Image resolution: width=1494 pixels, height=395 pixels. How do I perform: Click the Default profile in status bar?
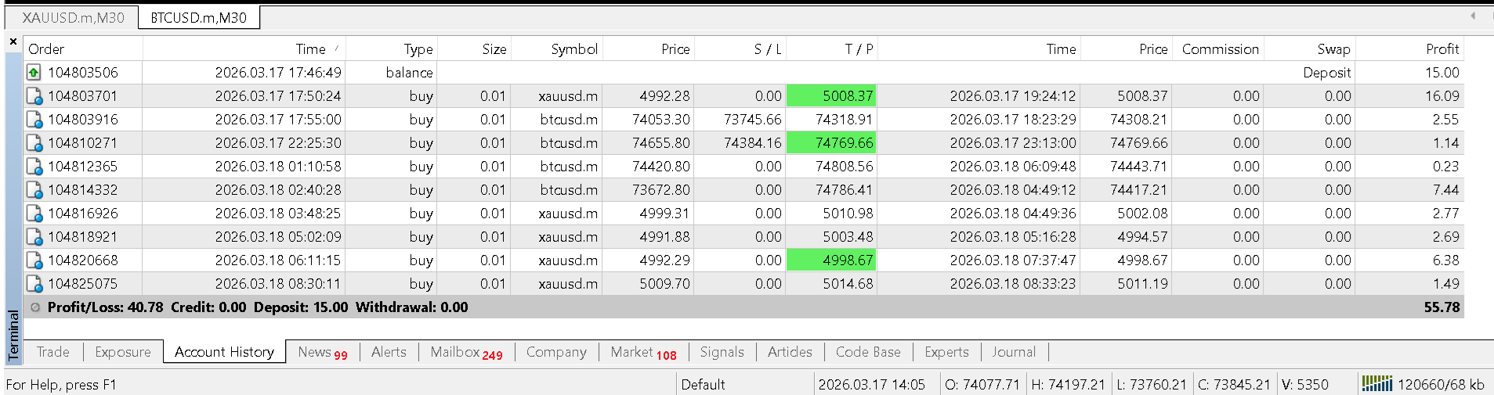pyautogui.click(x=703, y=384)
